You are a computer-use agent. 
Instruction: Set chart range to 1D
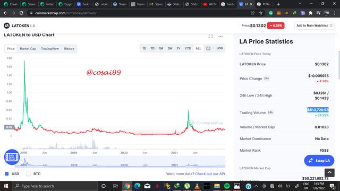144,48
